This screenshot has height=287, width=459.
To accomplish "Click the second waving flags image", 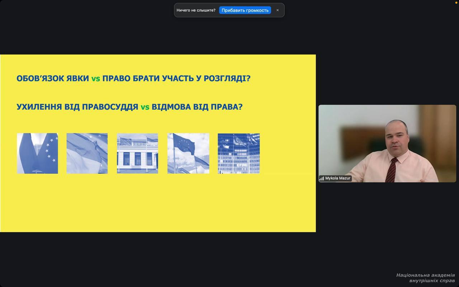I will coord(87,154).
